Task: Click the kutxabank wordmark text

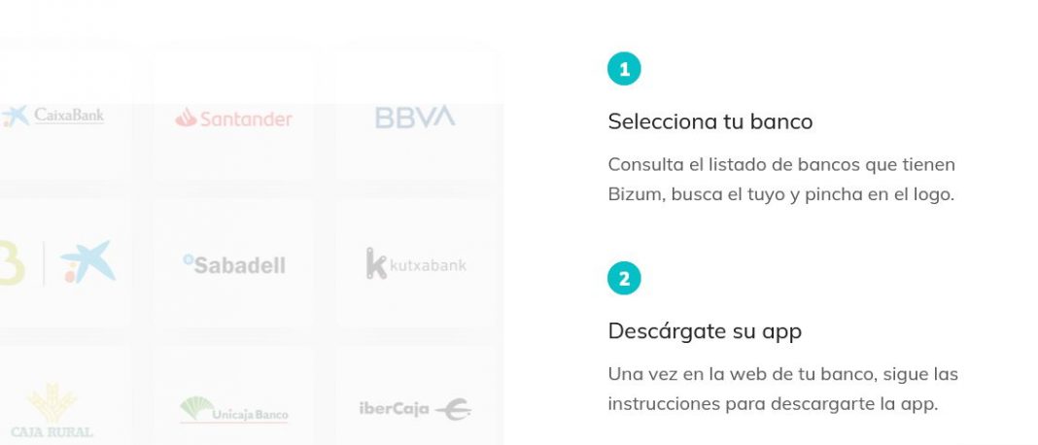Action: point(428,265)
